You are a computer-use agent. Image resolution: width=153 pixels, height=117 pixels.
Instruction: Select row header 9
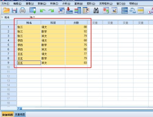coord(9,63)
